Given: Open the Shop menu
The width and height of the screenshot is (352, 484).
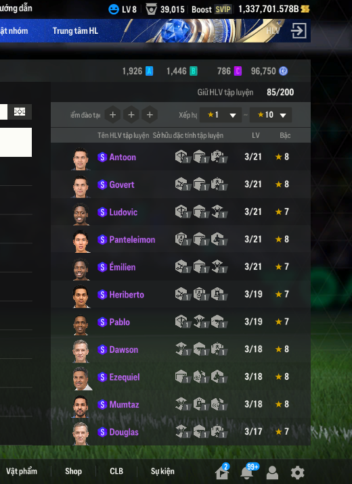Looking at the screenshot, I should (x=73, y=471).
